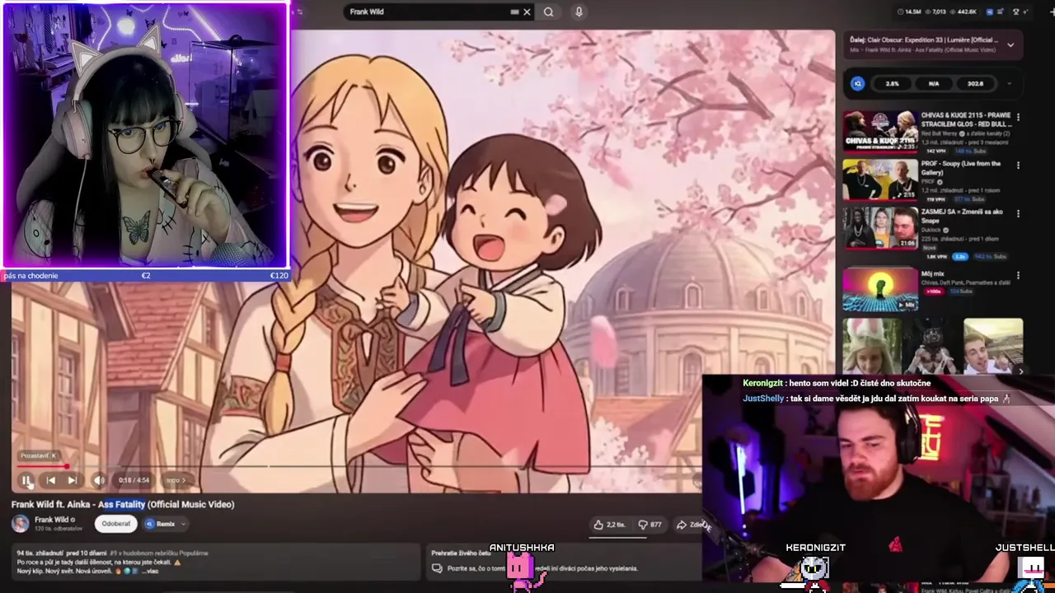The width and height of the screenshot is (1055, 593).
Task: Click the ZASMEJ SA video title
Action: tap(962, 216)
